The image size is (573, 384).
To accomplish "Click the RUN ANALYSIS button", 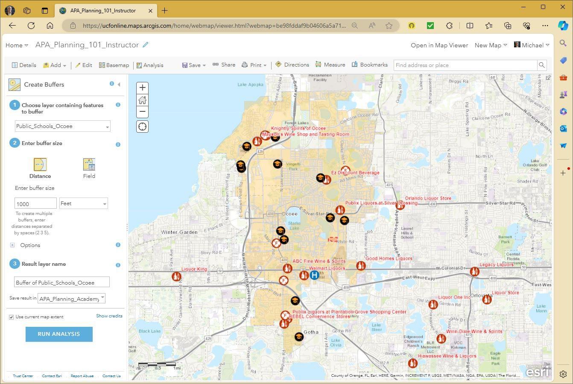I will pos(59,334).
